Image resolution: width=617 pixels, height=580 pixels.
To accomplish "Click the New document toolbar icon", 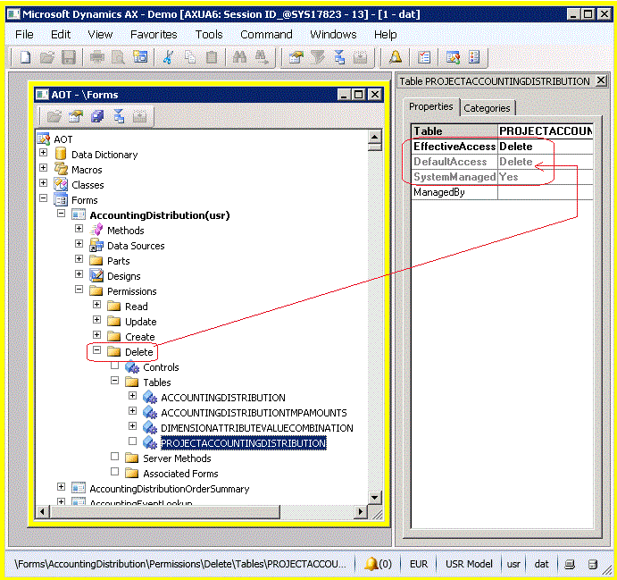I will point(25,57).
